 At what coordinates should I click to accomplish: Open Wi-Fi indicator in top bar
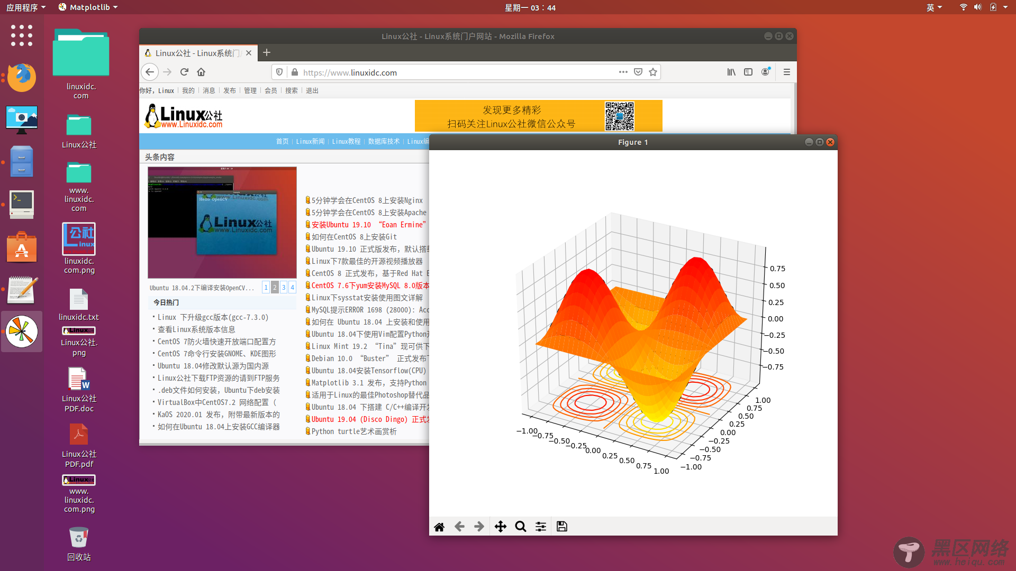963,7
